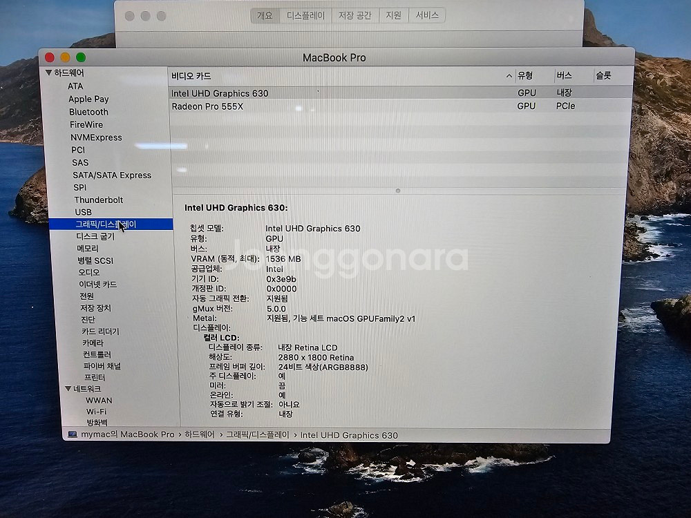
Task: Open 이더넷 카드 entry
Action: (98, 285)
